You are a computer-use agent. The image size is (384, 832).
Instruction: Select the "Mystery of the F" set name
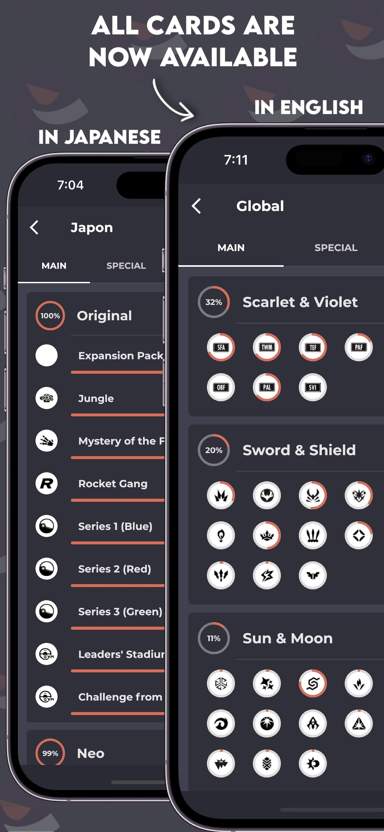pyautogui.click(x=121, y=441)
